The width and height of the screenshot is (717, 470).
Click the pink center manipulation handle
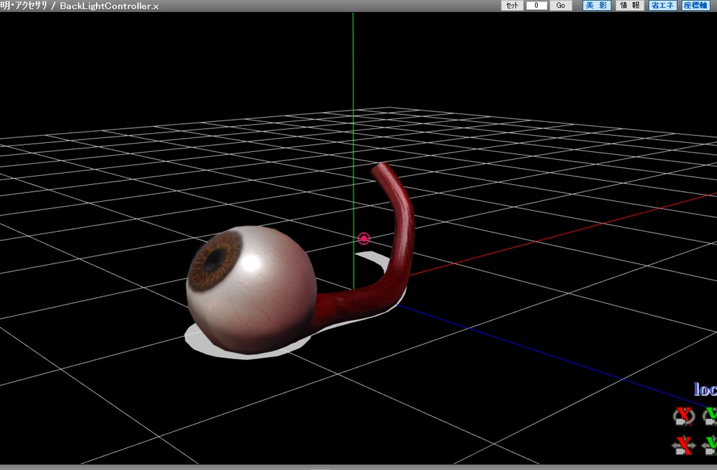click(x=363, y=239)
